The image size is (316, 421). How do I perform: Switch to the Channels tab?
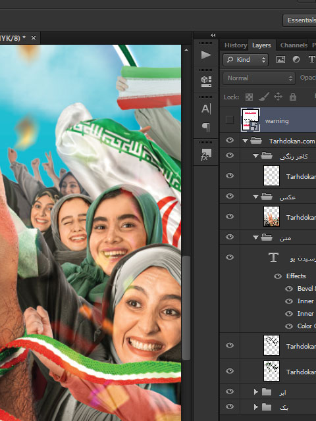click(x=294, y=45)
